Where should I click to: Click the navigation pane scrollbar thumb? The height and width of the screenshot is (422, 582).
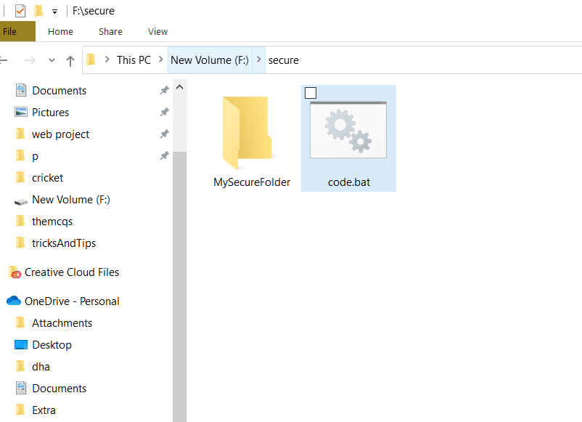pos(180,286)
